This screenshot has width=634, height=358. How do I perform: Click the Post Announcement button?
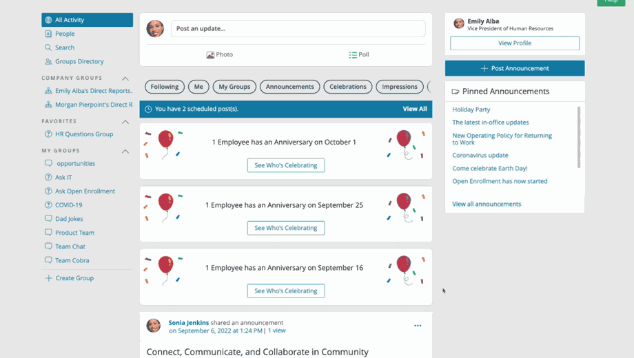point(515,68)
